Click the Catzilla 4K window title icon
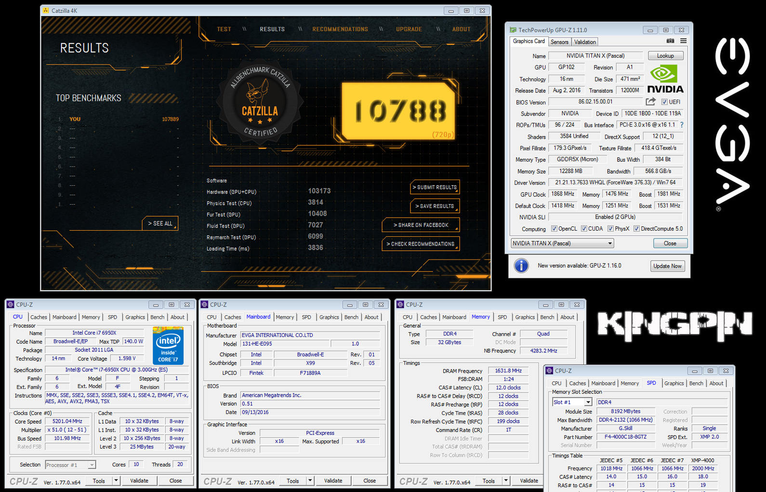This screenshot has height=492, width=766. (x=46, y=10)
